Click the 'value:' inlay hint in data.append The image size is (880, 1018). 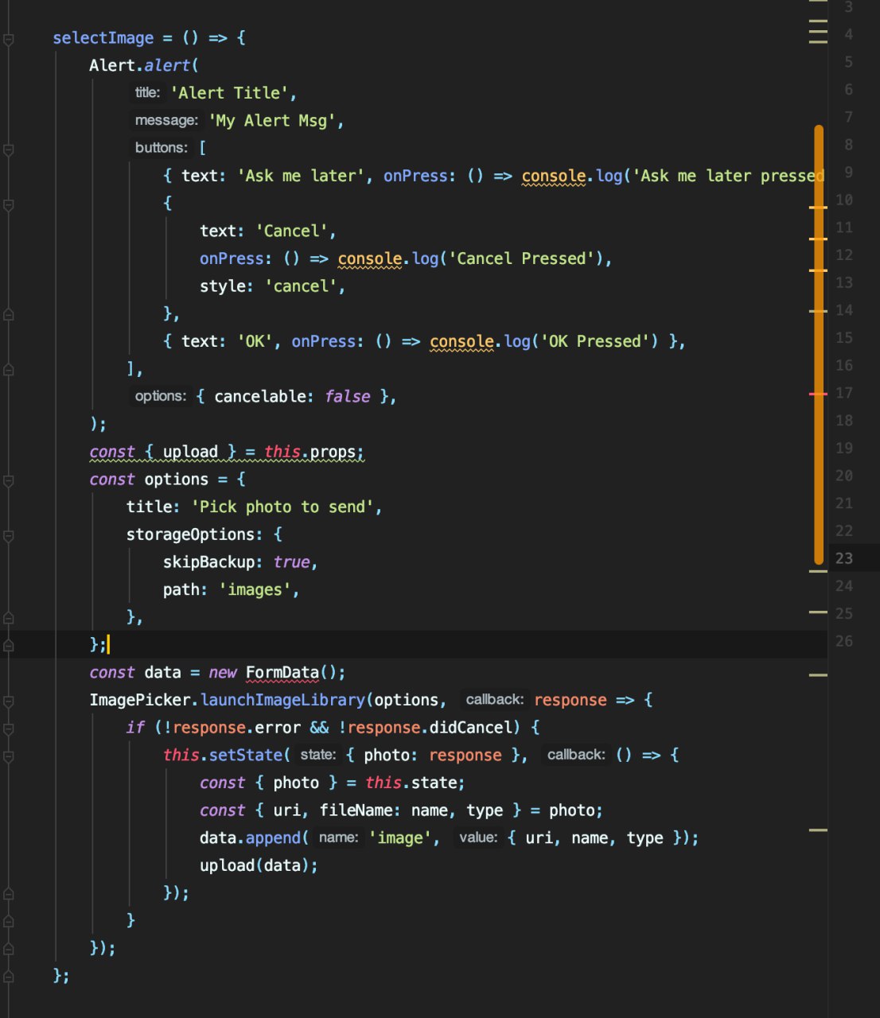point(478,837)
